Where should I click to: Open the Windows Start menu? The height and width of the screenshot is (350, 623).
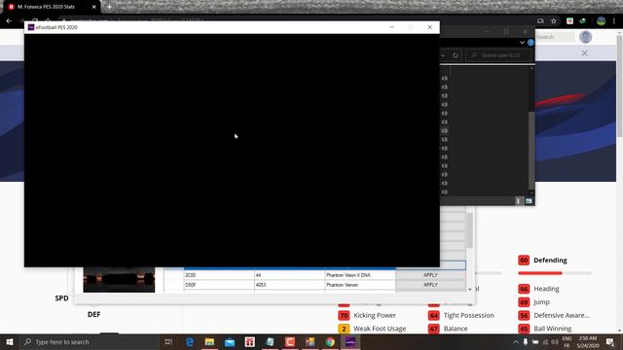[10, 341]
